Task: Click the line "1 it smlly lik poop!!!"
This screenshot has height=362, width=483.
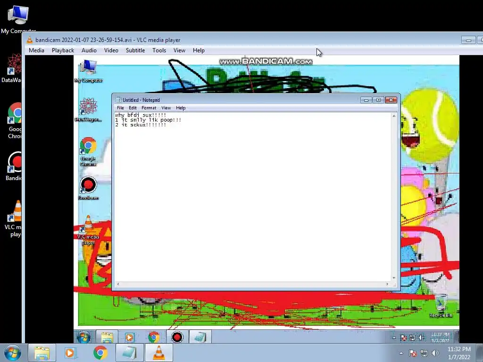Action: (148, 120)
